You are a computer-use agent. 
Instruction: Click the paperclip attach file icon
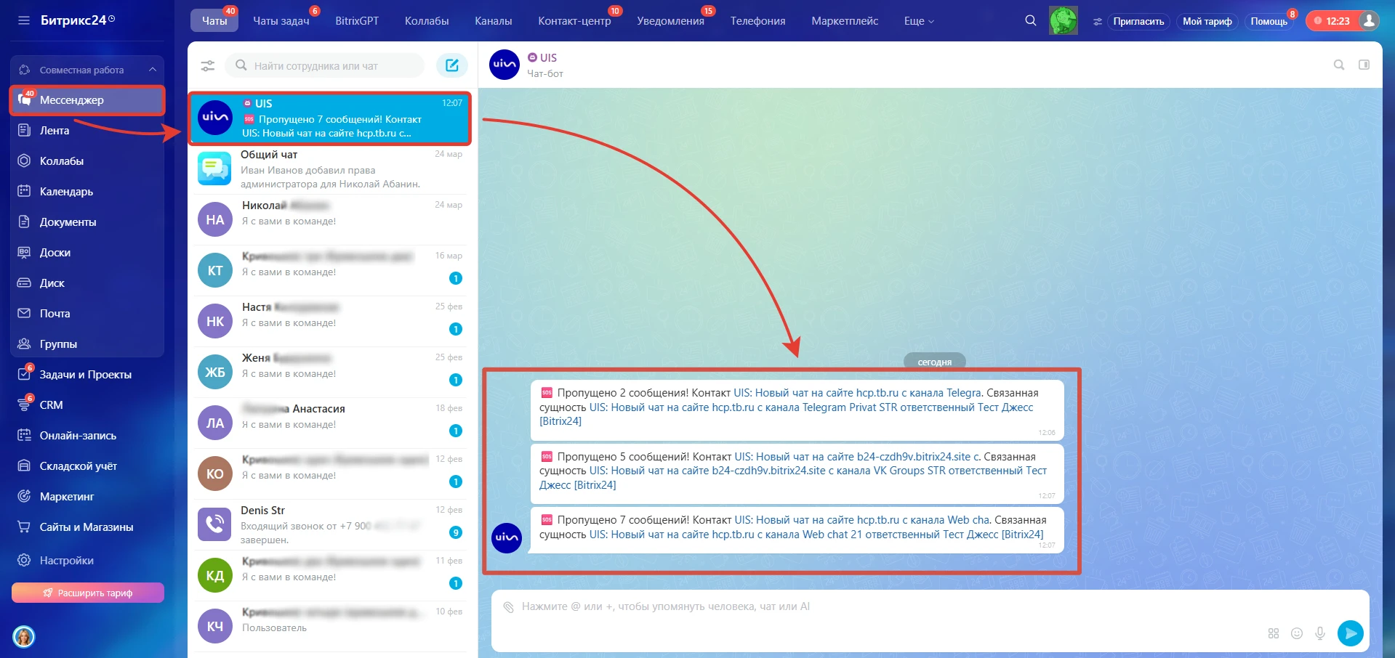click(509, 607)
